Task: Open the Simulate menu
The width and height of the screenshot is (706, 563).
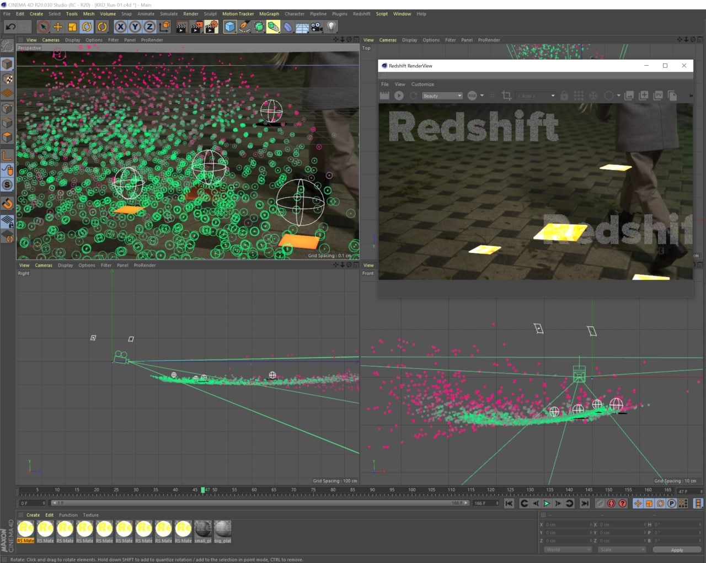Action: (169, 14)
